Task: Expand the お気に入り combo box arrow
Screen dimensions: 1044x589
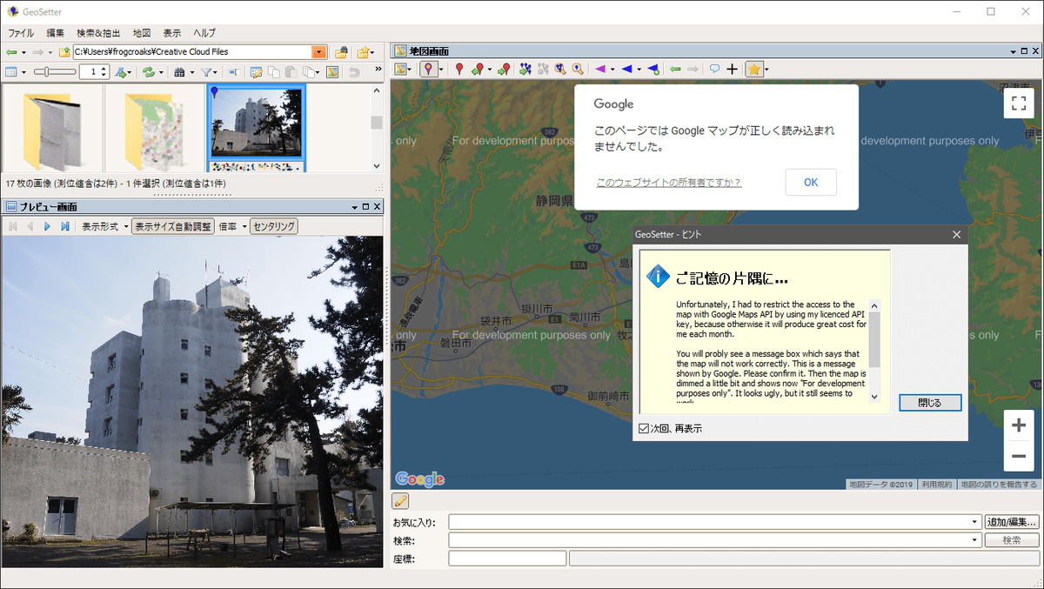Action: 975,522
